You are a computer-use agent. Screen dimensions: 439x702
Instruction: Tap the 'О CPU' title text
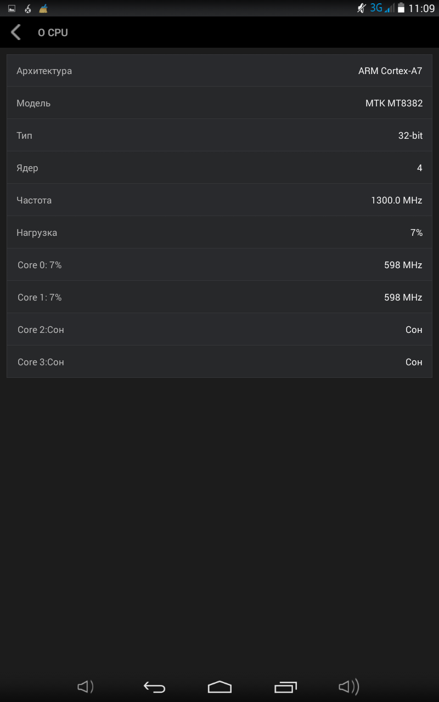(53, 33)
